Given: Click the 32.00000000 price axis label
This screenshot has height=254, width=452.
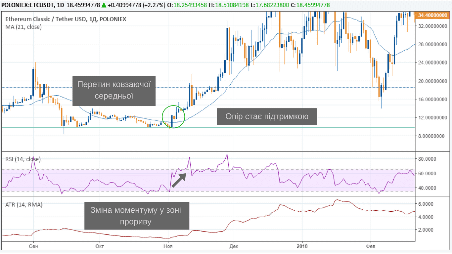Looking at the screenshot, I should pos(433,26).
